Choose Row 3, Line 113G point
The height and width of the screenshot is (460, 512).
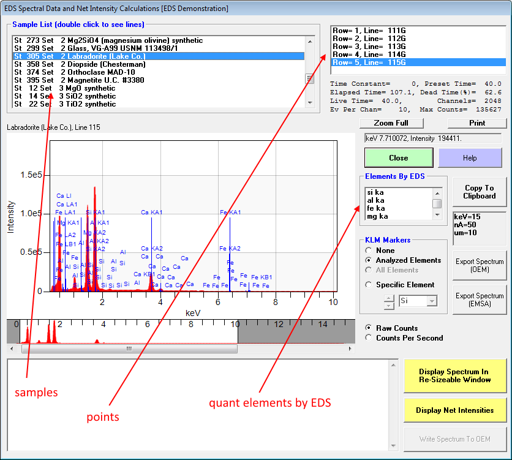368,47
